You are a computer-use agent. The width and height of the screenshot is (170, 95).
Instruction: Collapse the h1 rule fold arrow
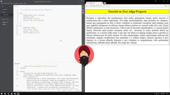coord(19,13)
